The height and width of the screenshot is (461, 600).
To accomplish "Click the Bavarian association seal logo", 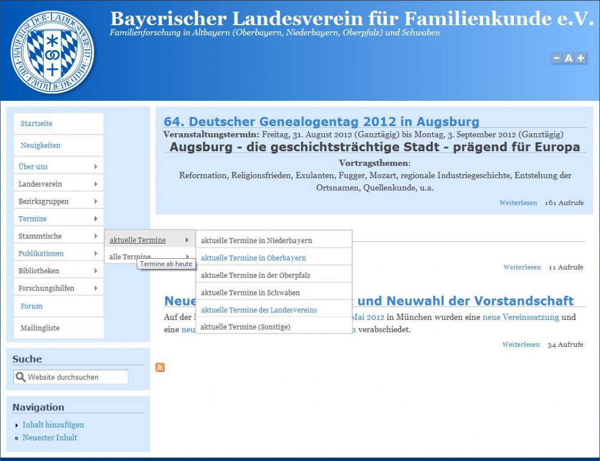I will coord(53,52).
